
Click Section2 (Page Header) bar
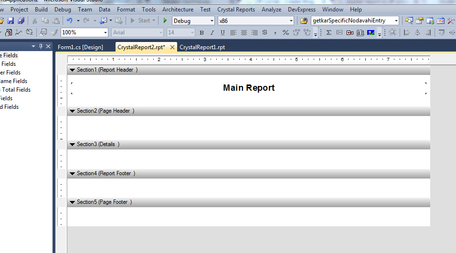point(249,111)
